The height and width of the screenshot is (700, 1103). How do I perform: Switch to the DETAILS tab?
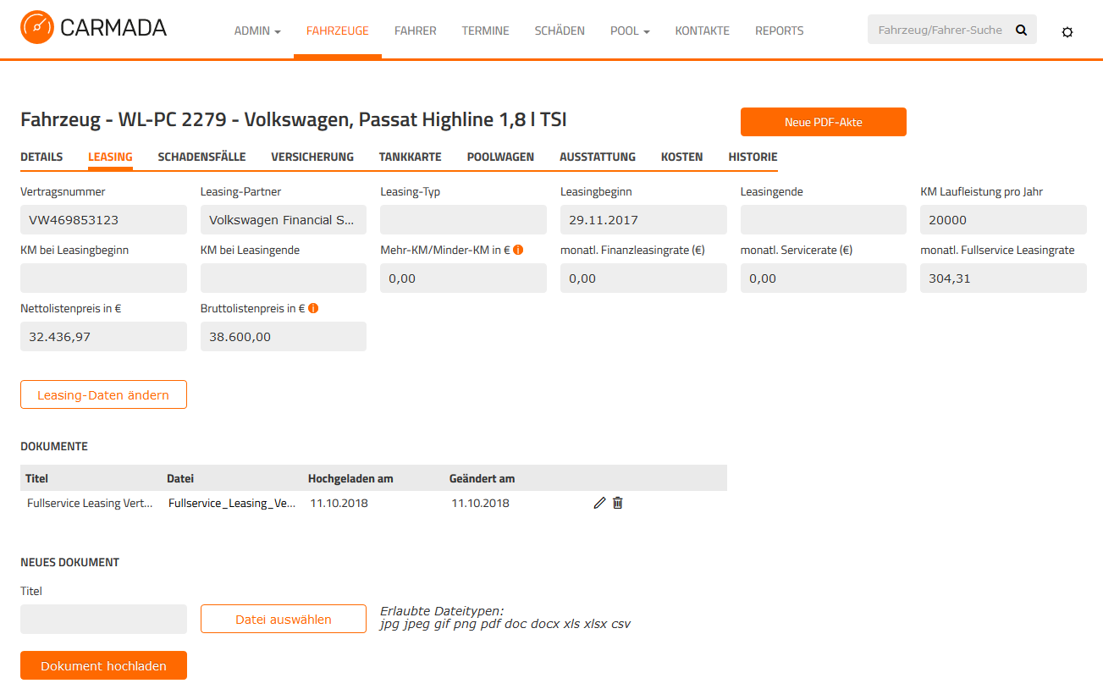coord(41,157)
